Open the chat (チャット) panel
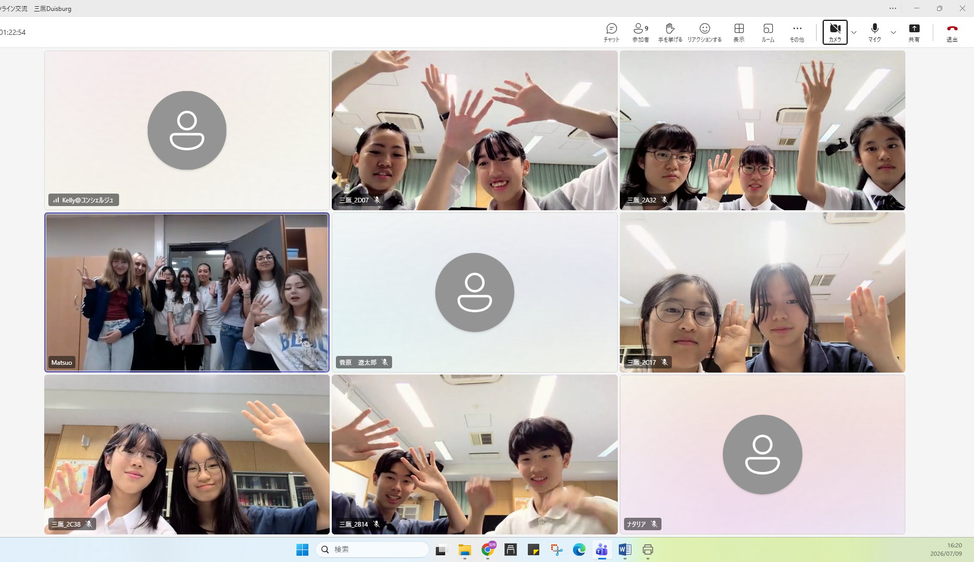974x562 pixels. [x=612, y=32]
